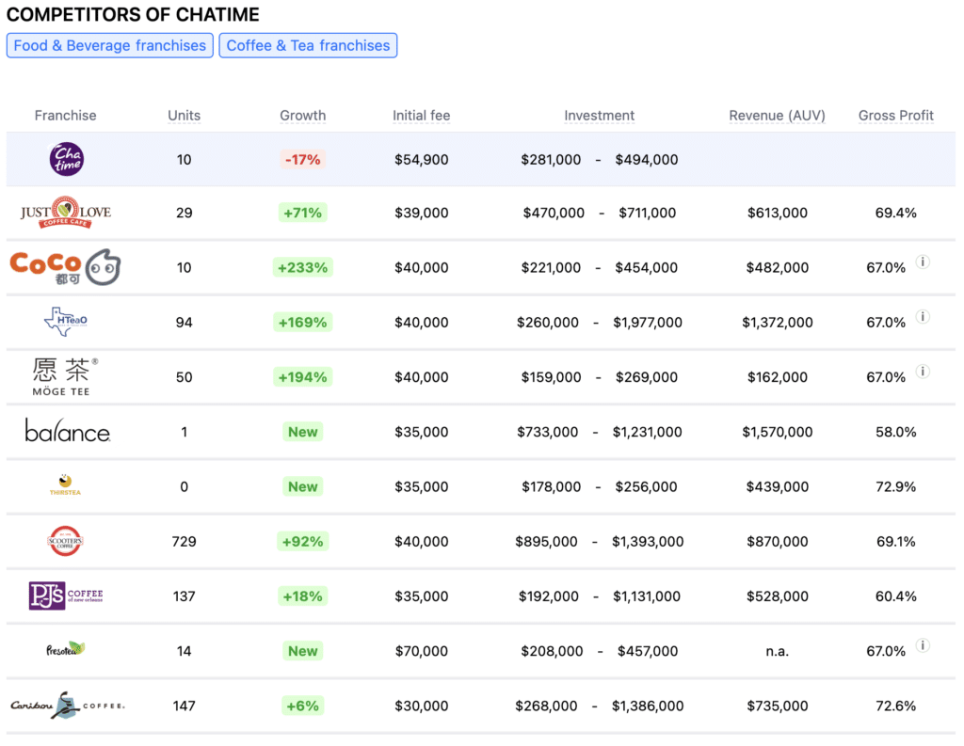
Task: Click Scooter's +92% growth badge
Action: 302,541
